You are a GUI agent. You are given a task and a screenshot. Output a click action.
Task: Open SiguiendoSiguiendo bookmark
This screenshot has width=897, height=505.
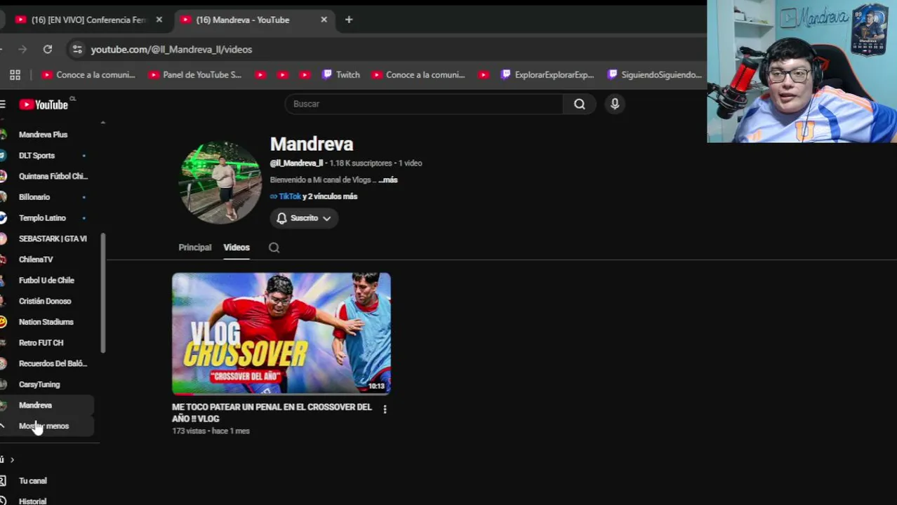(x=655, y=75)
